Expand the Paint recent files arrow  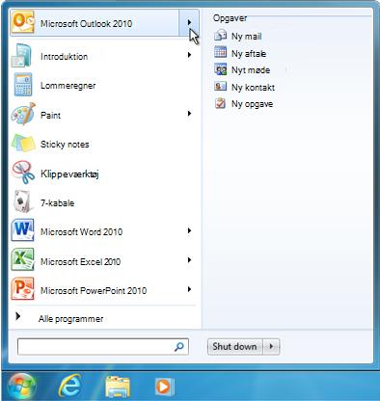189,114
